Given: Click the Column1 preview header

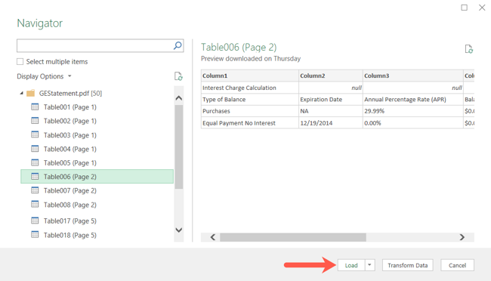Looking at the screenshot, I should [249, 76].
